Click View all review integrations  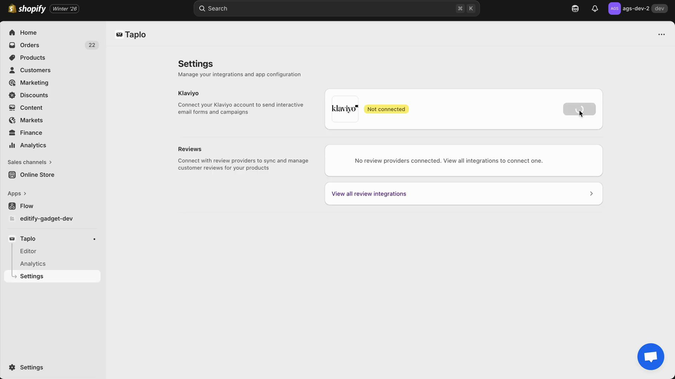click(369, 193)
